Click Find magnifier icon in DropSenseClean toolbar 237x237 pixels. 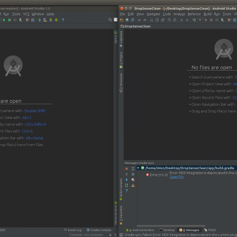(169, 20)
